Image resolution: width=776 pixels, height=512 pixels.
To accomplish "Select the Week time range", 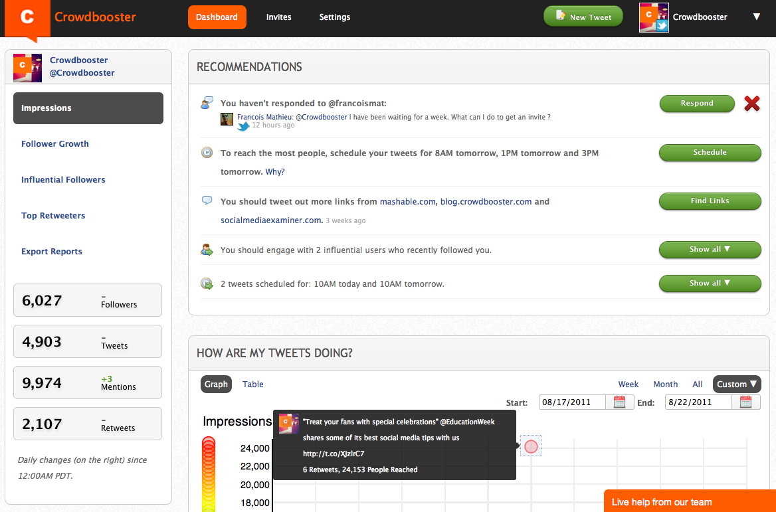I will click(x=628, y=384).
